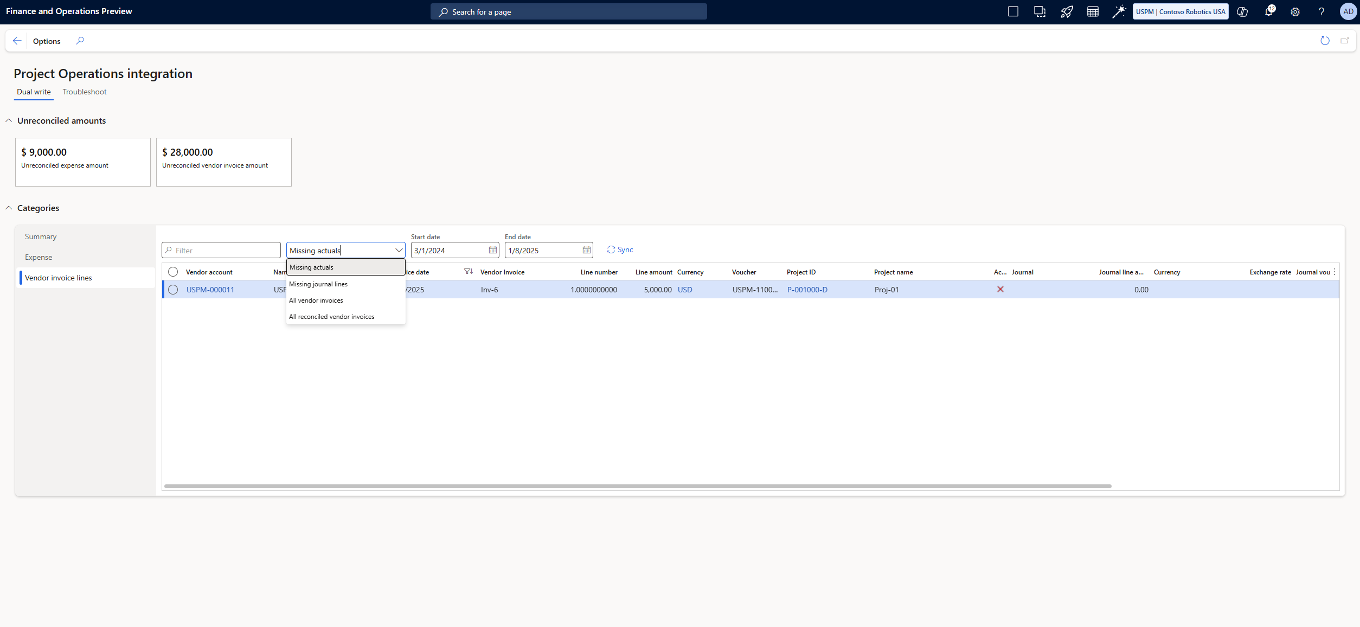Click the Inv-6 cell
The height and width of the screenshot is (627, 1360).
[x=489, y=290]
